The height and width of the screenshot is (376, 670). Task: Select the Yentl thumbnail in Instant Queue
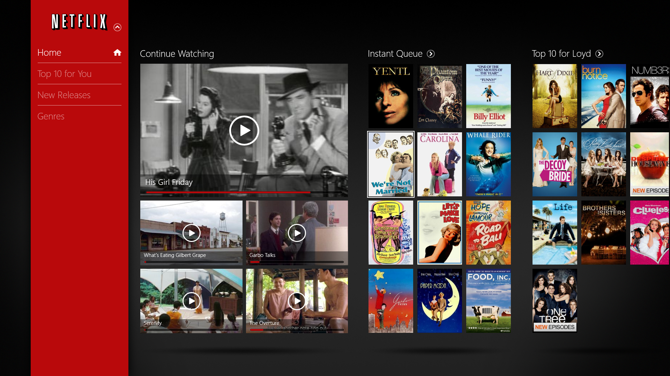pyautogui.click(x=391, y=96)
